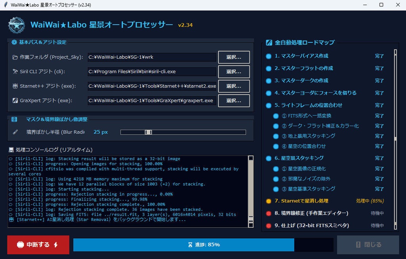Click the blue status dot for 1. マスターバイアス作成

(x=268, y=56)
